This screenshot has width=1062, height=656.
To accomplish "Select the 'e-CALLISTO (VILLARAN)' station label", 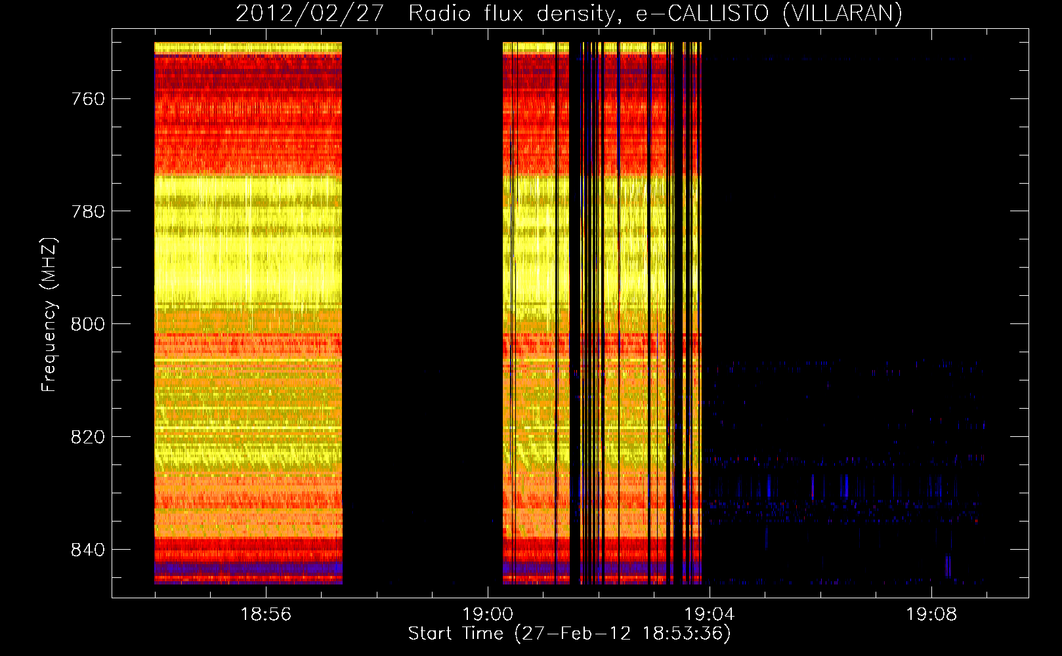I will coord(769,13).
